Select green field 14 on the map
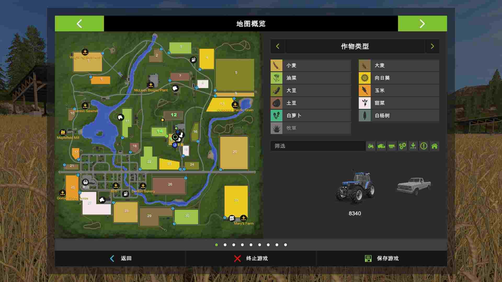Viewport: 502px width, 282px height. pyautogui.click(x=159, y=132)
